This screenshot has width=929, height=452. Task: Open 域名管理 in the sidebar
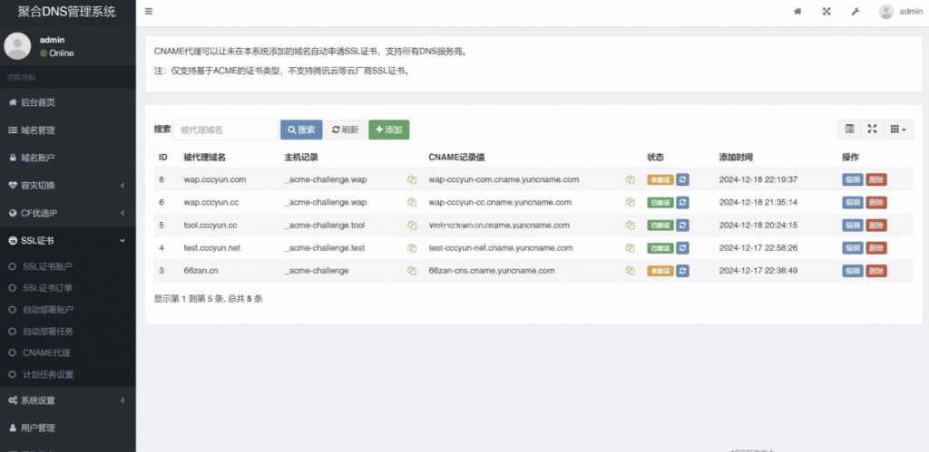pyautogui.click(x=67, y=130)
